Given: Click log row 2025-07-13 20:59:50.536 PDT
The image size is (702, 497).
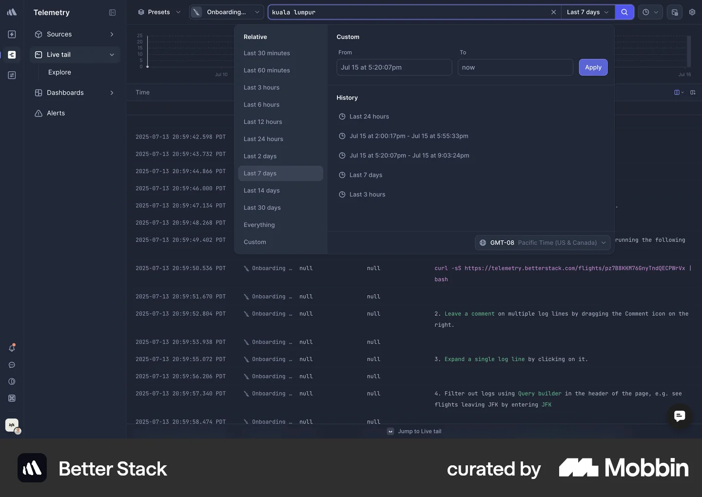Looking at the screenshot, I should tap(414, 274).
